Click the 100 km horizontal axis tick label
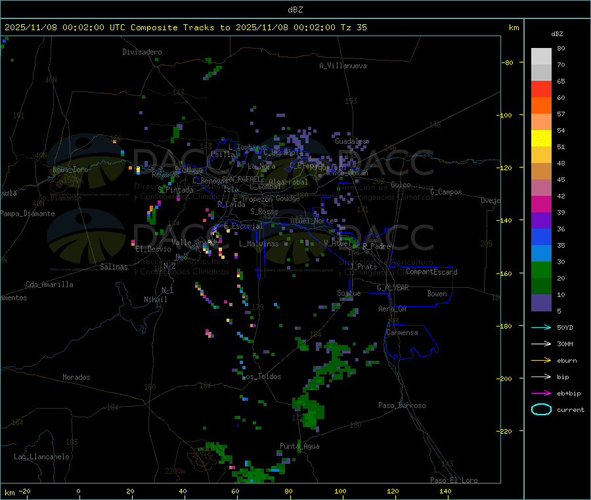 340,491
